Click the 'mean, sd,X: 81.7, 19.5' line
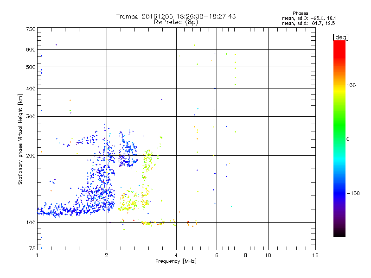 pos(308,23)
